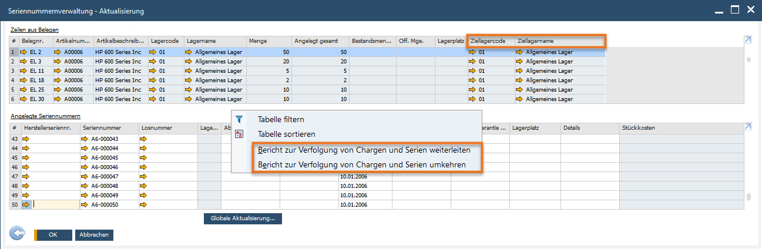The width and height of the screenshot is (762, 249).
Task: Click the Abbrechen button
Action: tap(94, 235)
